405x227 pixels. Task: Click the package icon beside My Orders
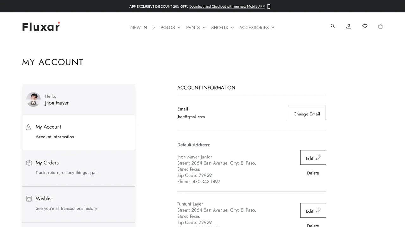tap(29, 163)
